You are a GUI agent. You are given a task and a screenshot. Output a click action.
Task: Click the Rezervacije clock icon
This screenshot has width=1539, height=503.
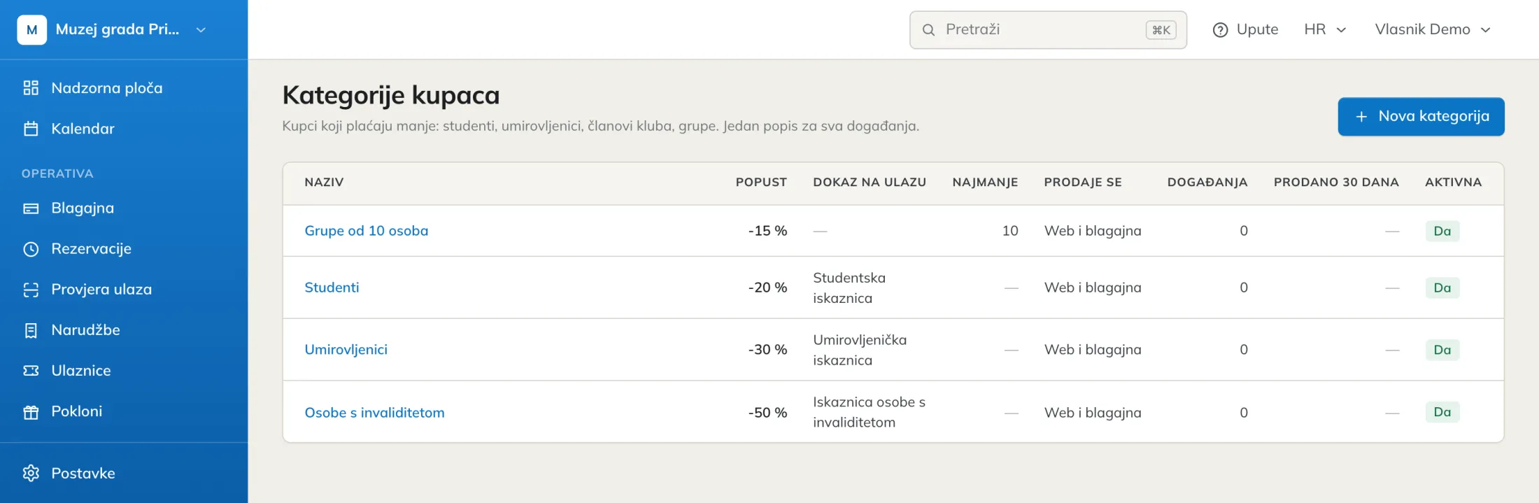pyautogui.click(x=31, y=249)
